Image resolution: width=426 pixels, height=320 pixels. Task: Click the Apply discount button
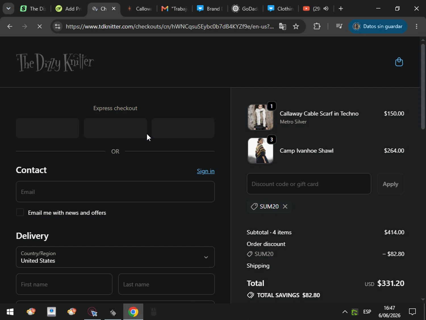pos(390,184)
